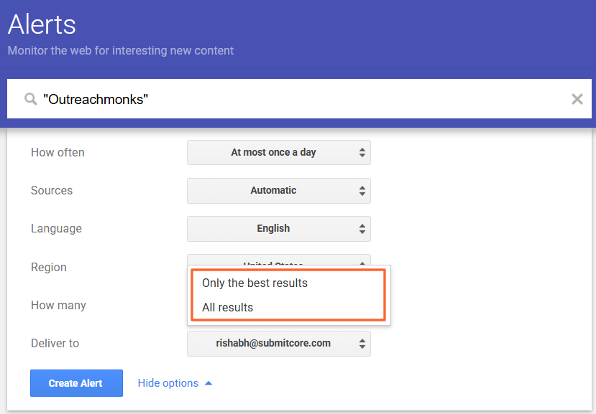Choose a delivery frequency via 'How often' dropdown
596x414 pixels.
pos(279,152)
